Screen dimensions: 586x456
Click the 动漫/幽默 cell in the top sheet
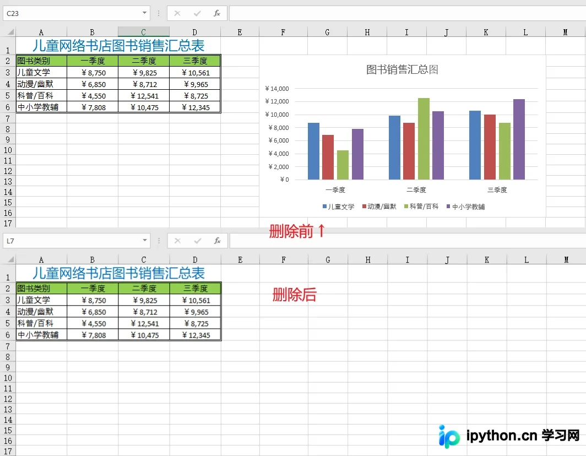[x=41, y=84]
